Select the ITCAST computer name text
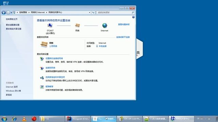This screenshot has width=218, height=122. 50,30
